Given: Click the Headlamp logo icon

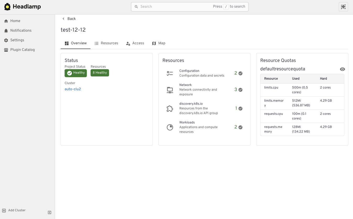Looking at the screenshot, I should [x=7, y=7].
